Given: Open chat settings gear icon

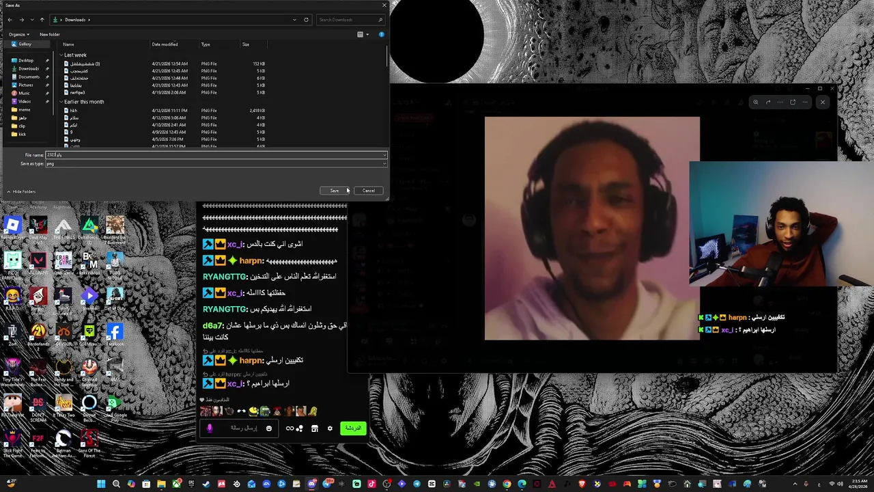Looking at the screenshot, I should click(330, 428).
